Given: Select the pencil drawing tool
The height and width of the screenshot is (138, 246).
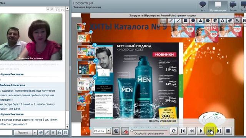Looking at the screenshot, I should 171,21.
